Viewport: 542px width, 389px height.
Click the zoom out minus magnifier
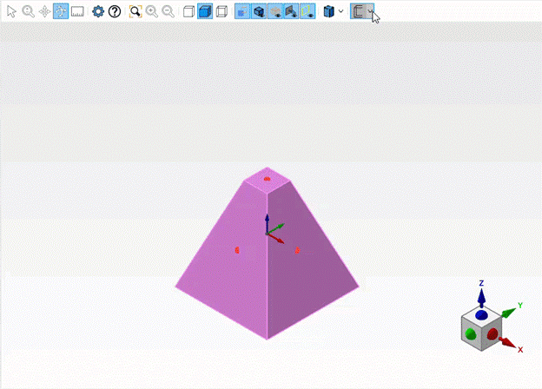point(168,11)
